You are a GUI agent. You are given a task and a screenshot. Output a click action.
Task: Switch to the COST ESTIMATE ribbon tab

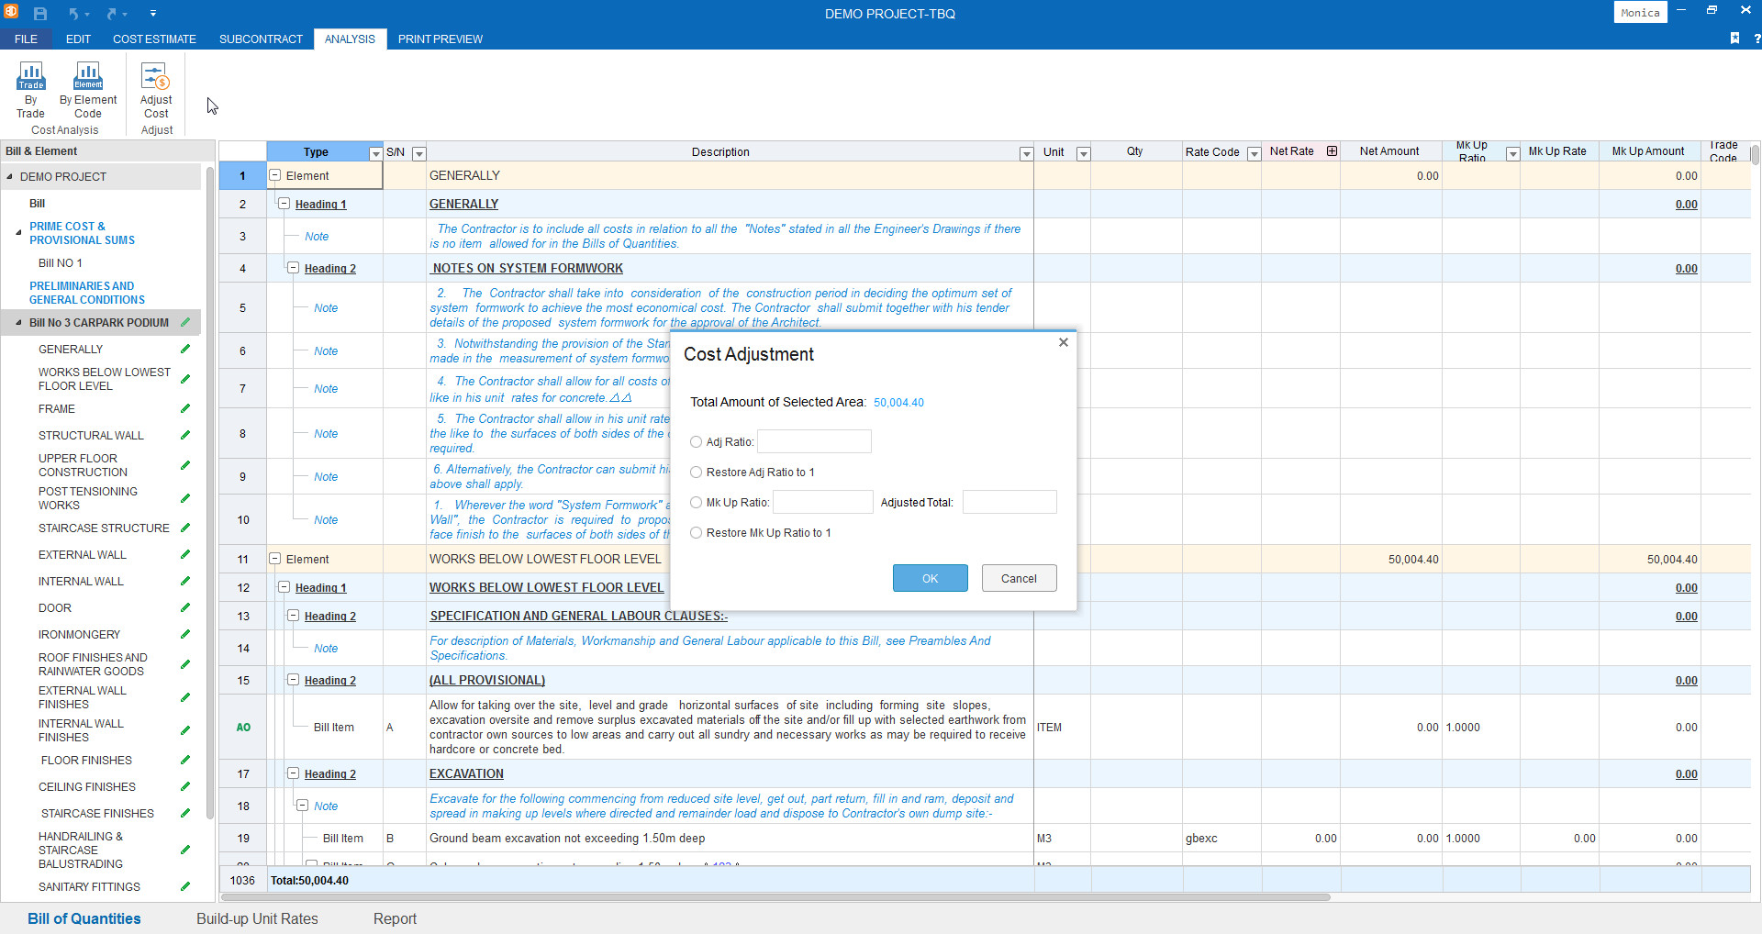154,39
